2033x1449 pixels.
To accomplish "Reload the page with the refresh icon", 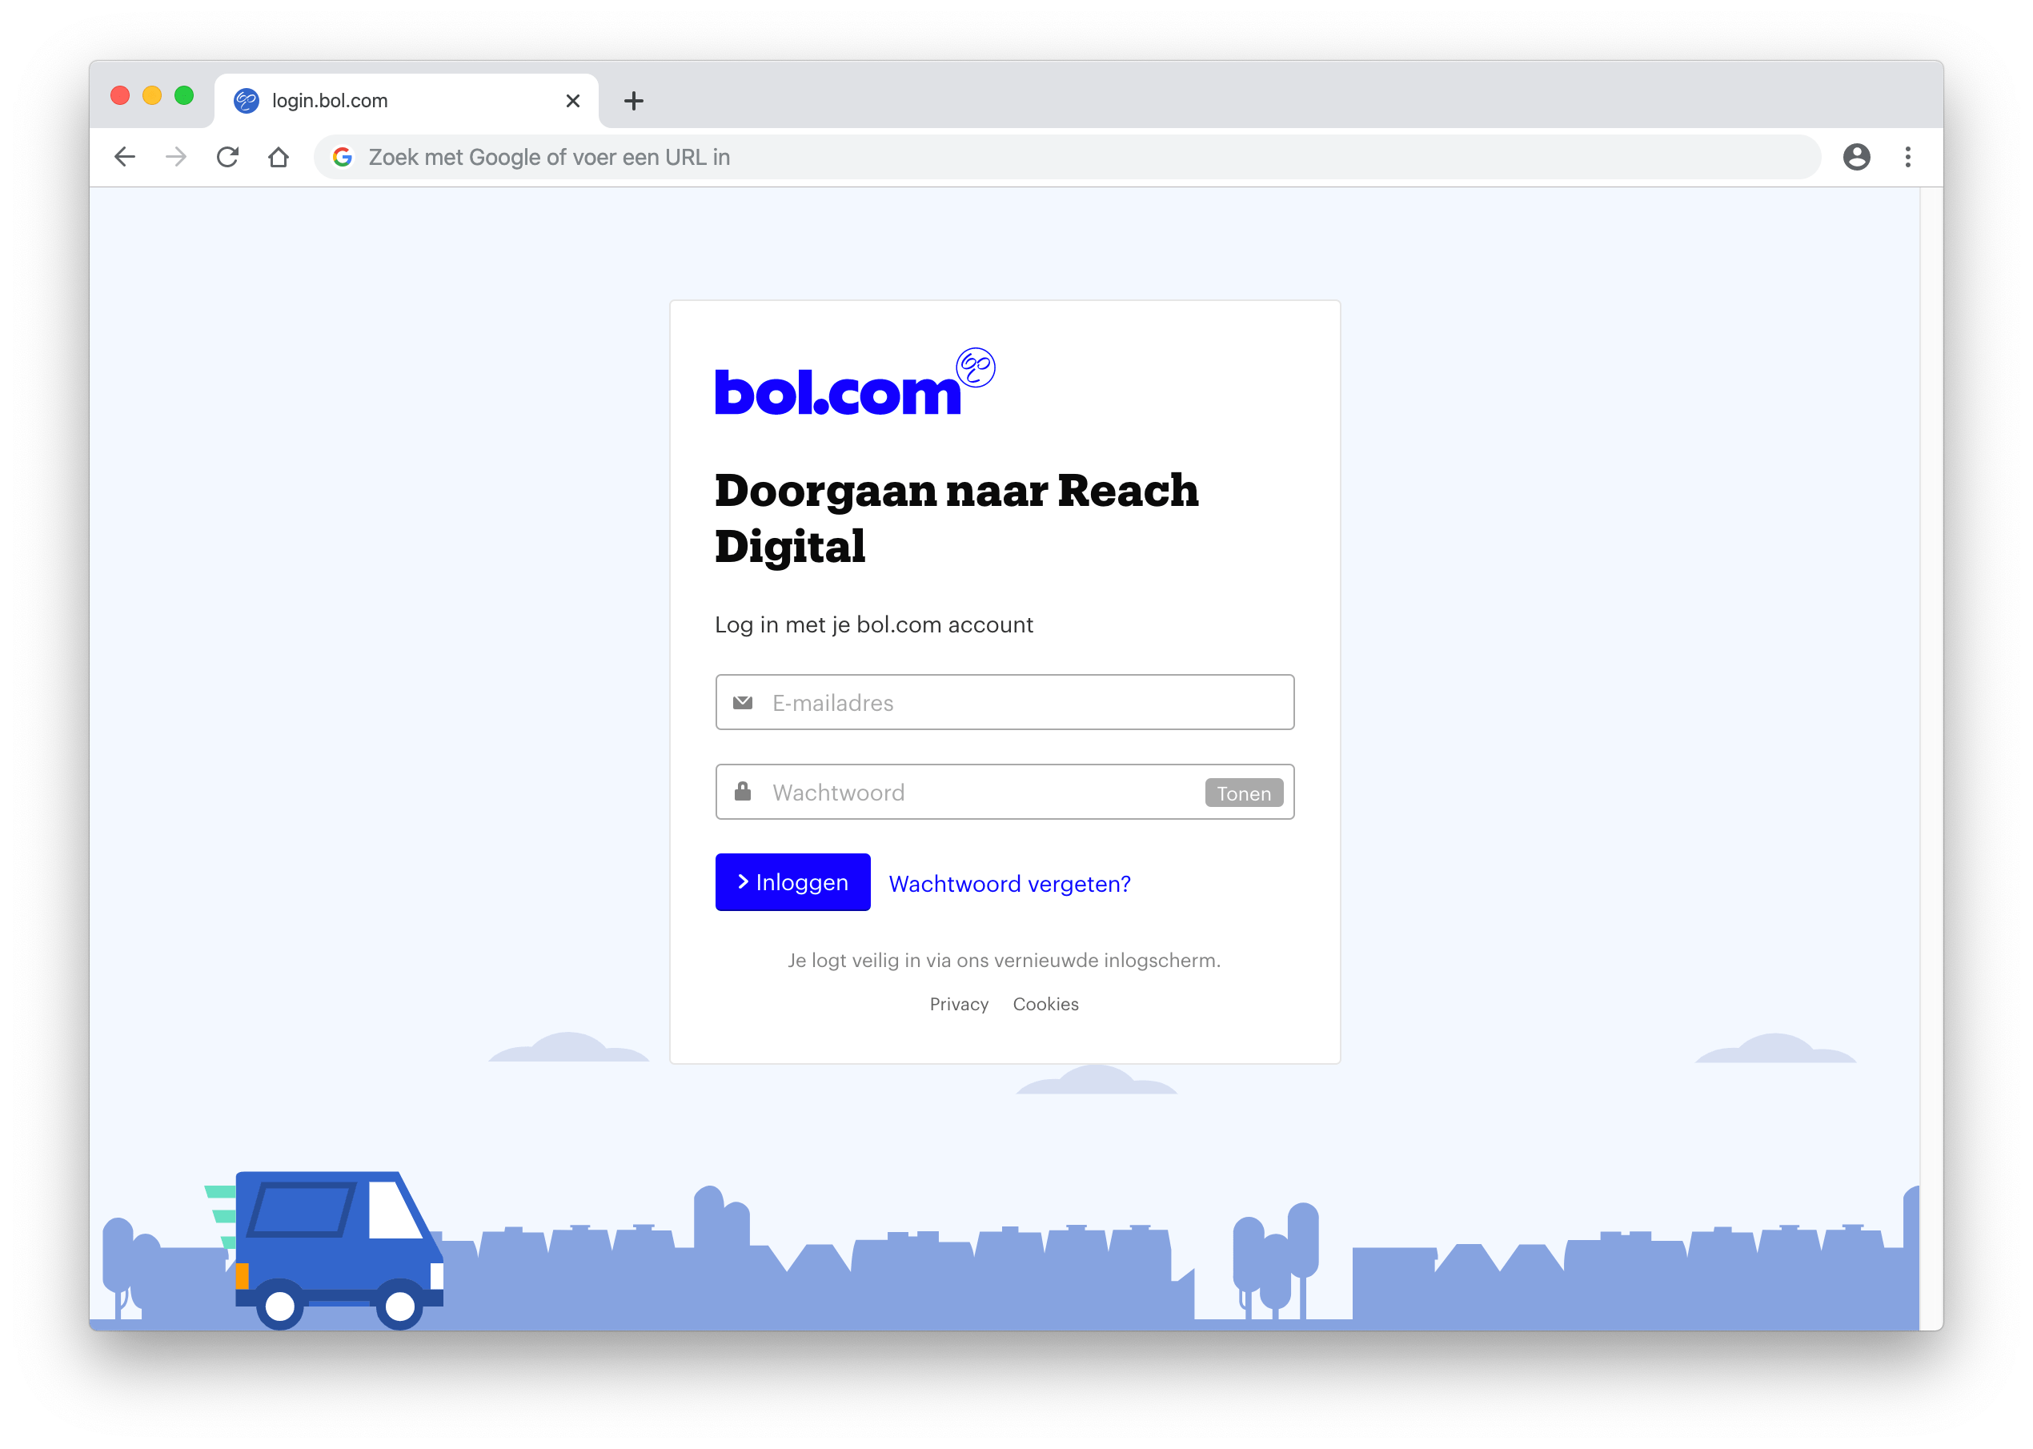I will coord(227,157).
